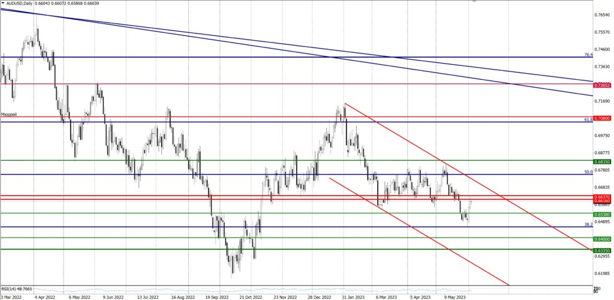Select the 50.0 Fibonacci level label
614x300 pixels.
pos(588,172)
